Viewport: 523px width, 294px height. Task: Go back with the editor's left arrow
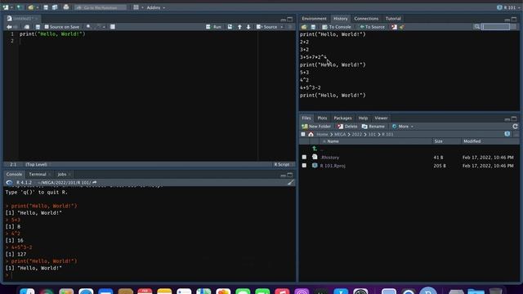tap(9, 27)
